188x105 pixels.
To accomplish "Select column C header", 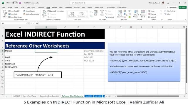I will click(x=65, y=27).
